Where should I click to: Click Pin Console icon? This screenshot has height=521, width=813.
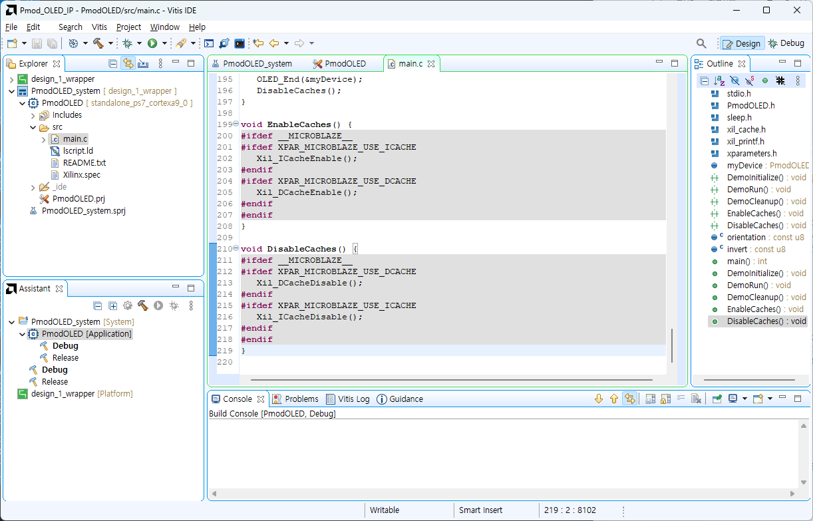pyautogui.click(x=717, y=399)
